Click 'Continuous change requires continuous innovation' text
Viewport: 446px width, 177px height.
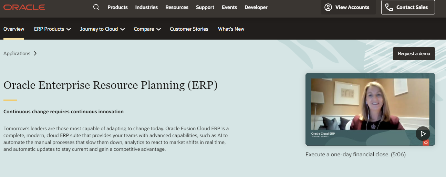pyautogui.click(x=63, y=112)
